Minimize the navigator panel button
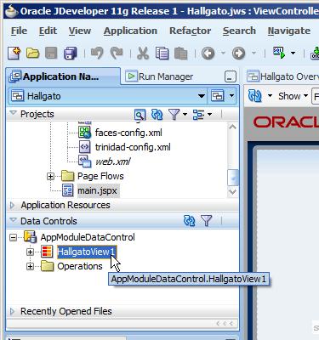319x340 pixels. [231, 76]
